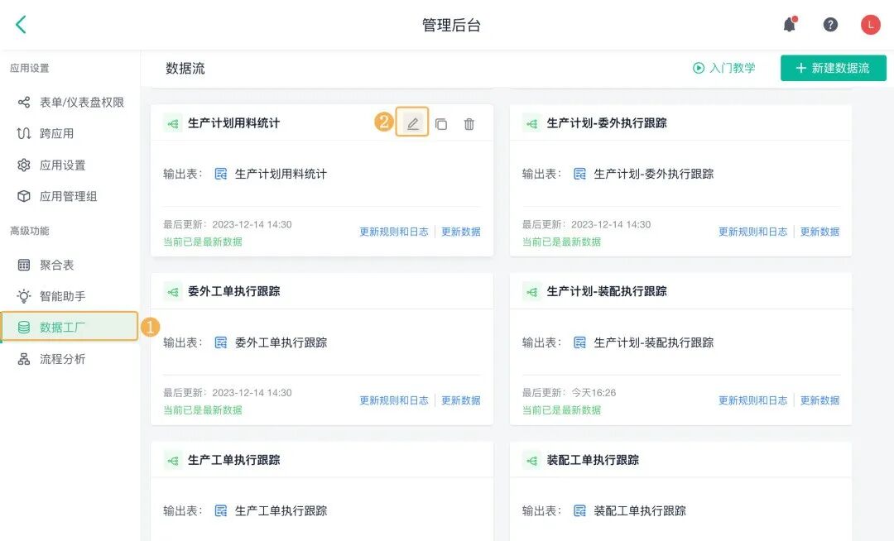Open 更新规则和日志 for 生产计划用料统计

[394, 232]
